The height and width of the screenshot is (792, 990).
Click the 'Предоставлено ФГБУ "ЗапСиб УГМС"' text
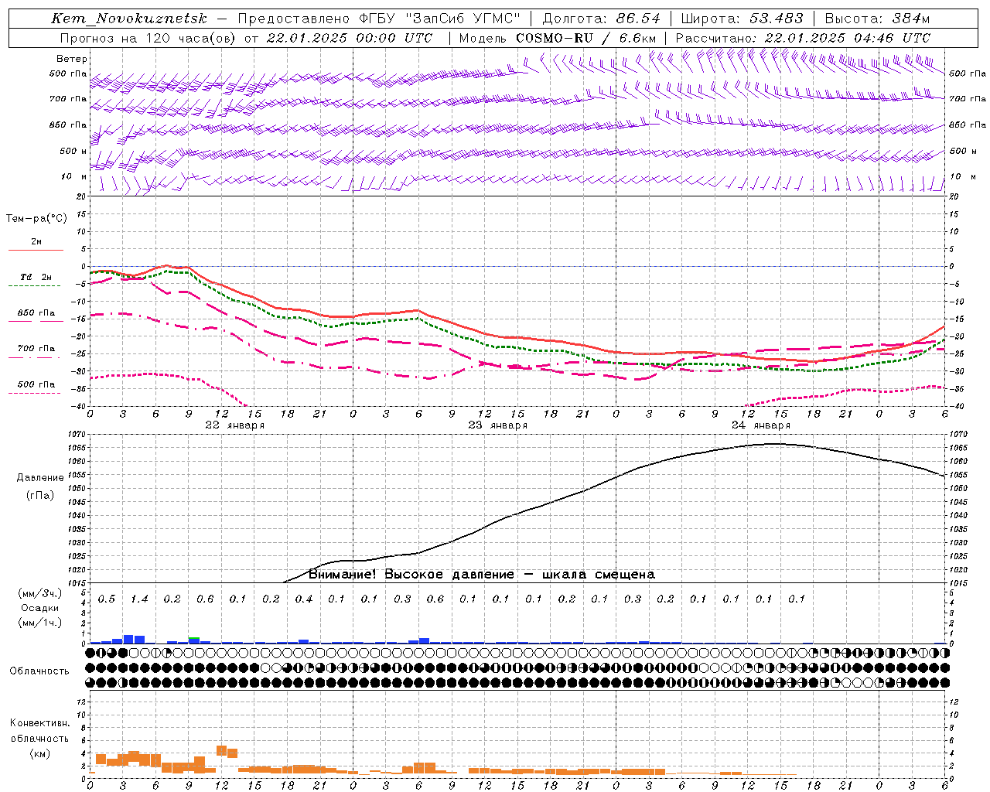(x=379, y=19)
